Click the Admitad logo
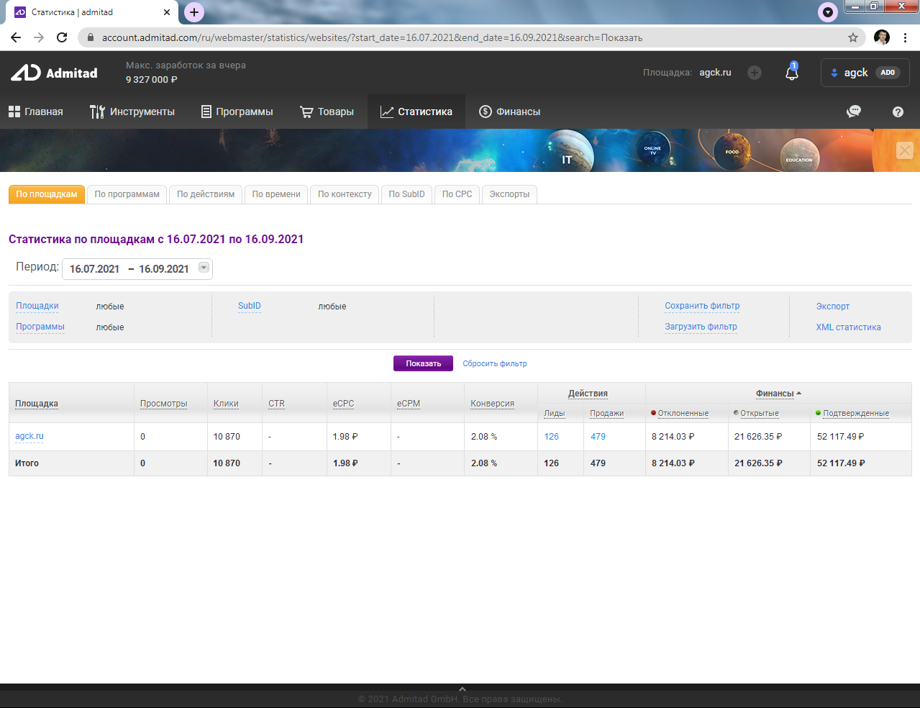The image size is (920, 708). coord(54,73)
